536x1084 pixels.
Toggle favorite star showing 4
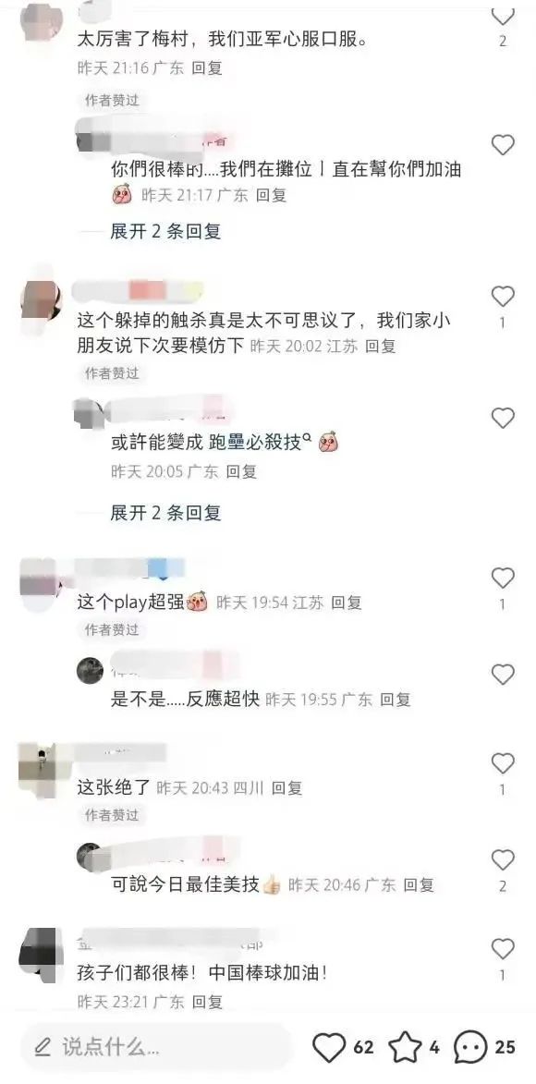point(405,1047)
